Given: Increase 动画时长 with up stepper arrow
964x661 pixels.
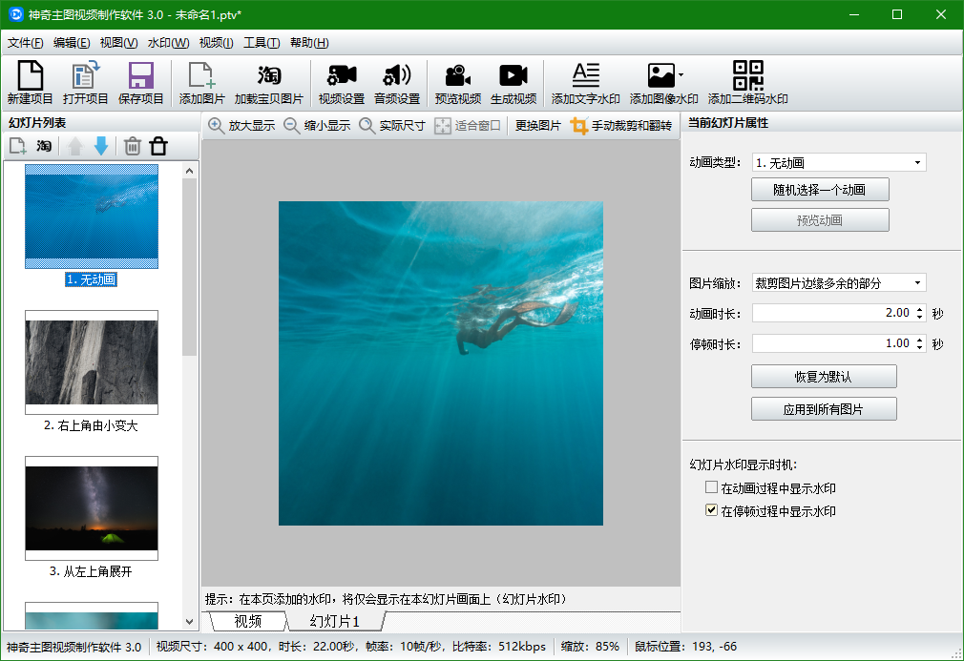Looking at the screenshot, I should (x=919, y=309).
